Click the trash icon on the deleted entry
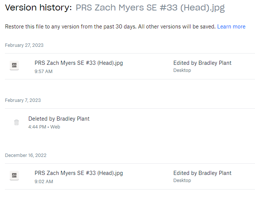 pyautogui.click(x=16, y=122)
